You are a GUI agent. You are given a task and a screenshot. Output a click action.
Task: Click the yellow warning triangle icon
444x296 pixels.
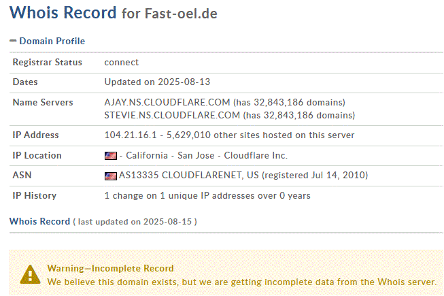30,274
